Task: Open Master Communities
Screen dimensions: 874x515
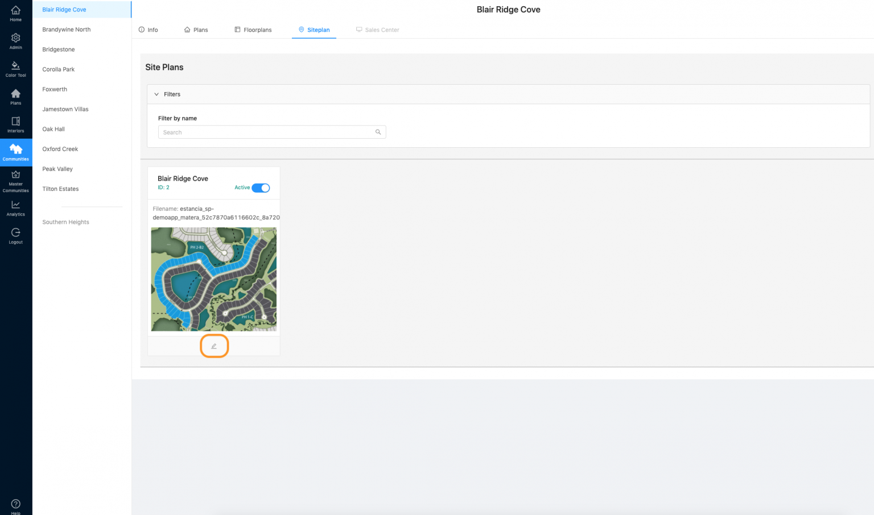Action: point(16,182)
